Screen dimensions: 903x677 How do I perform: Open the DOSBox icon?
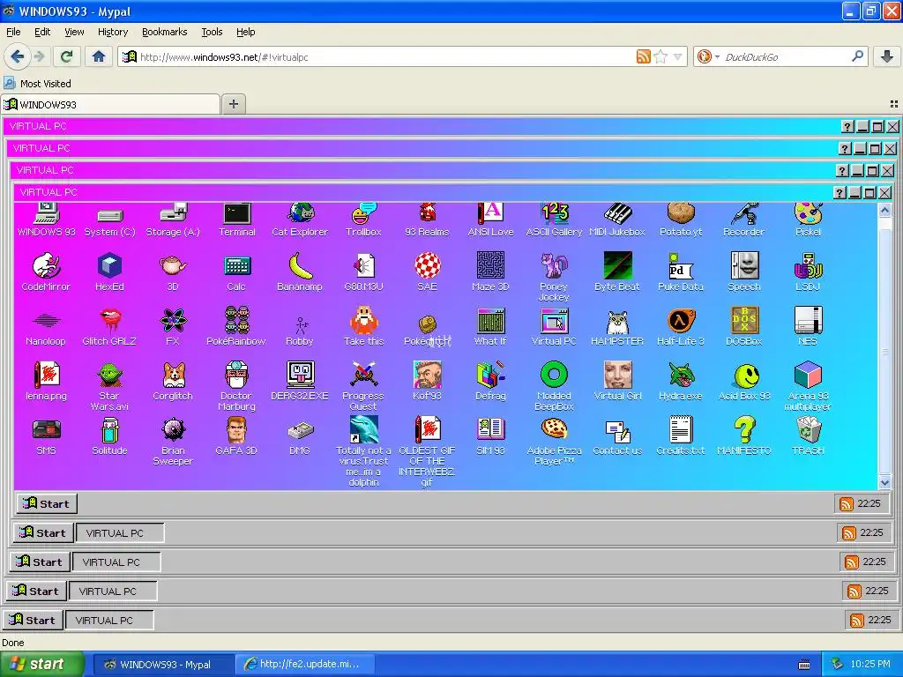(x=744, y=326)
